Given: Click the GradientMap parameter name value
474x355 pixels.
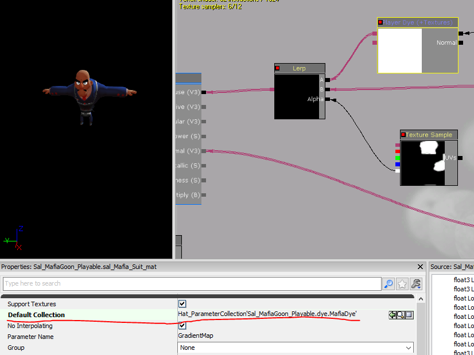Looking at the screenshot, I should point(196,336).
